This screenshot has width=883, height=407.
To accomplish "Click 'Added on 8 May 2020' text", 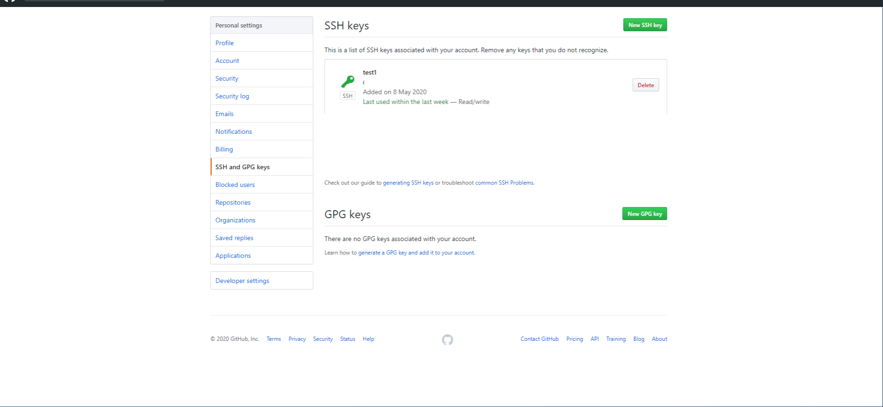I will (395, 92).
